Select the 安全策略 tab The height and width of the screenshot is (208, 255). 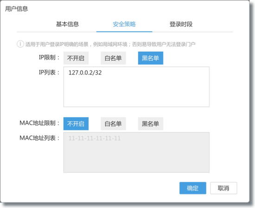tap(124, 24)
